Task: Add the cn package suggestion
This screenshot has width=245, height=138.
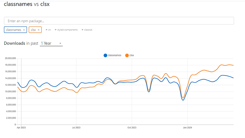Action: click(x=48, y=30)
